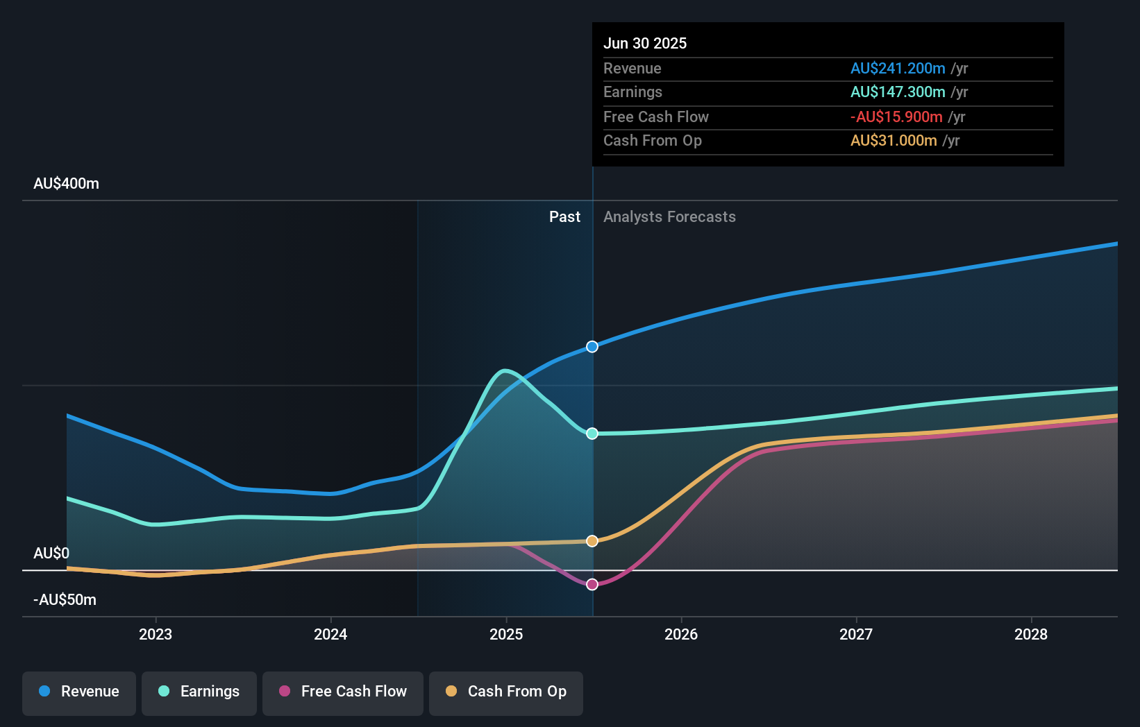Viewport: 1140px width, 727px height.
Task: Click the orange Cash From Op legend dot
Action: [451, 691]
